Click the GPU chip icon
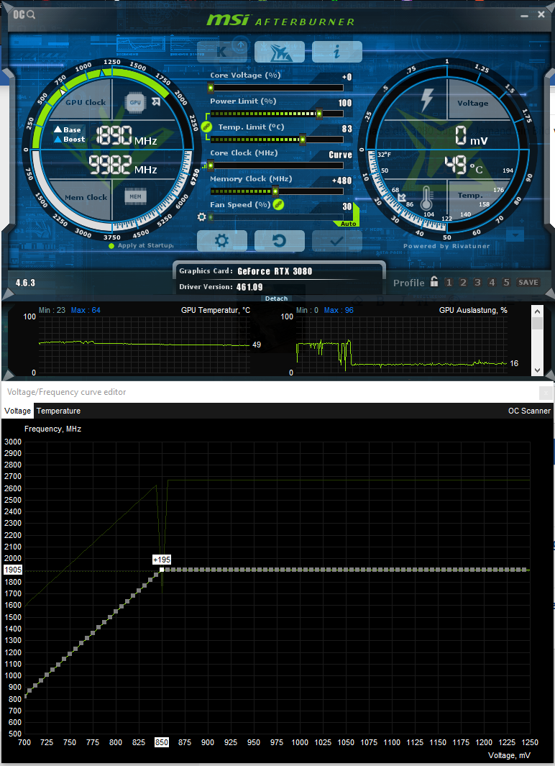This screenshot has height=766, width=555. click(135, 103)
